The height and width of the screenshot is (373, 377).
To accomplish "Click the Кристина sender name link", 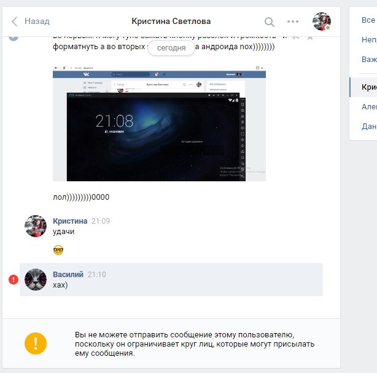I will [x=70, y=221].
